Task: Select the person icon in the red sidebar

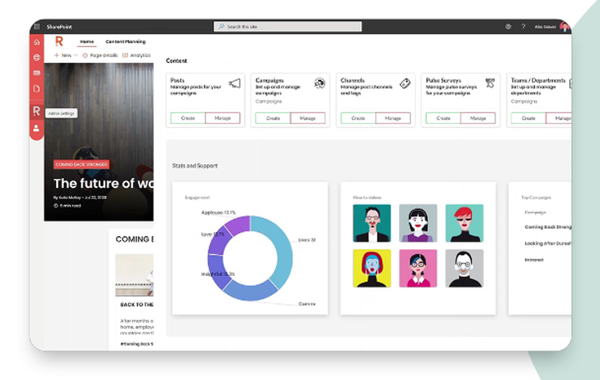Action: tap(36, 127)
